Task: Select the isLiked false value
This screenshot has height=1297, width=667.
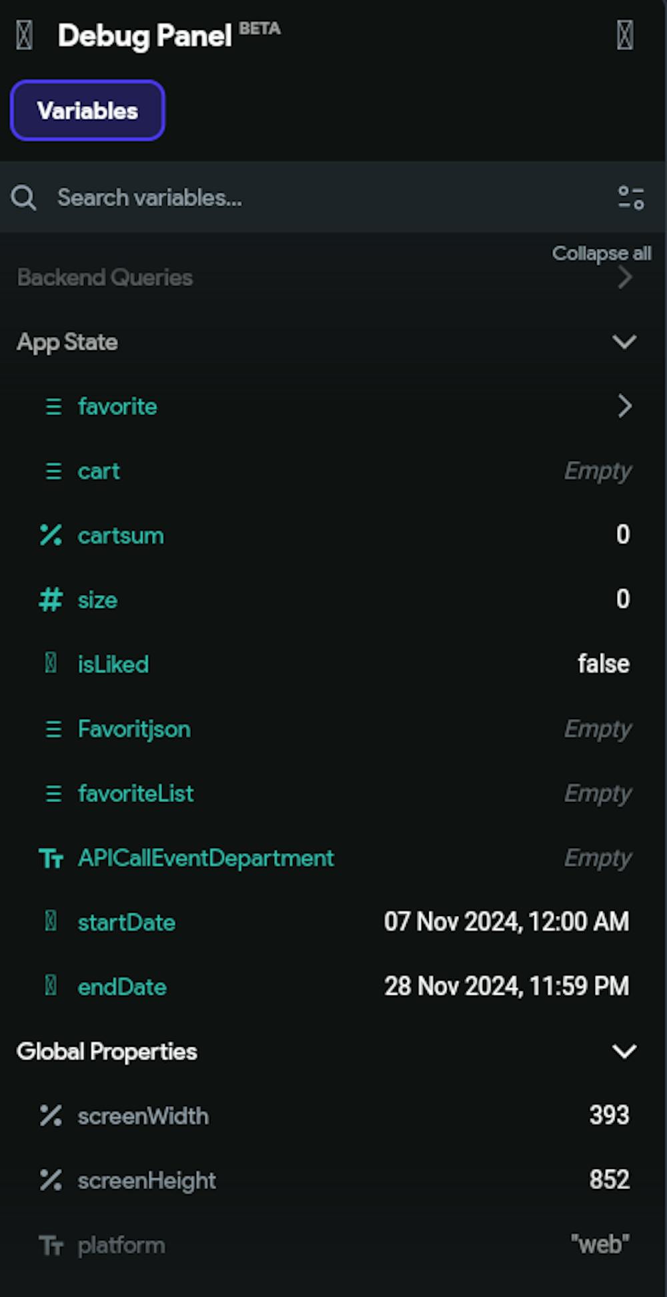Action: click(x=603, y=664)
